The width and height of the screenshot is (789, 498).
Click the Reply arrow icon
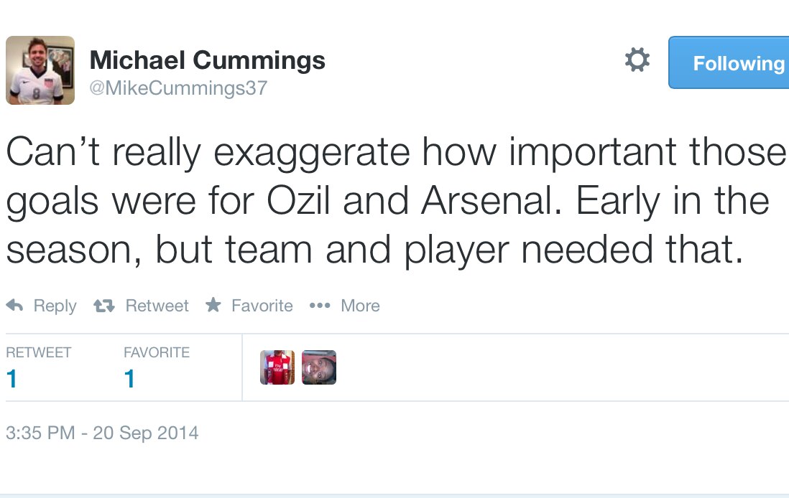click(14, 306)
